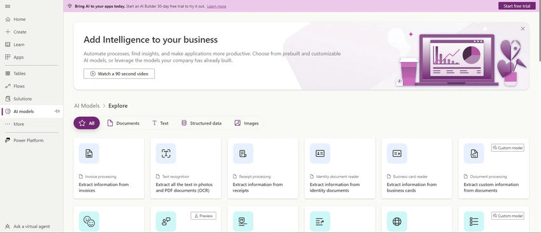Screen dimensions: 541x233
Task: Filter models by Text
Action: (x=160, y=123)
